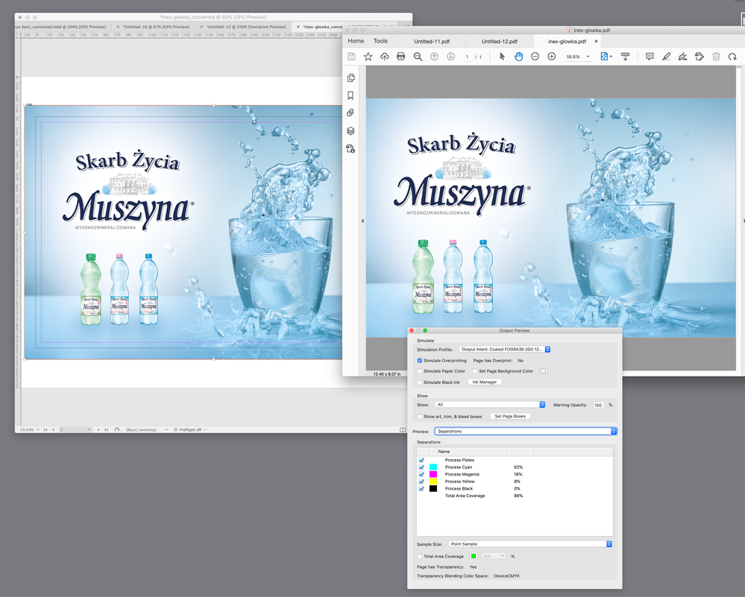Click the fit page view icon
The image size is (745, 597).
point(604,57)
